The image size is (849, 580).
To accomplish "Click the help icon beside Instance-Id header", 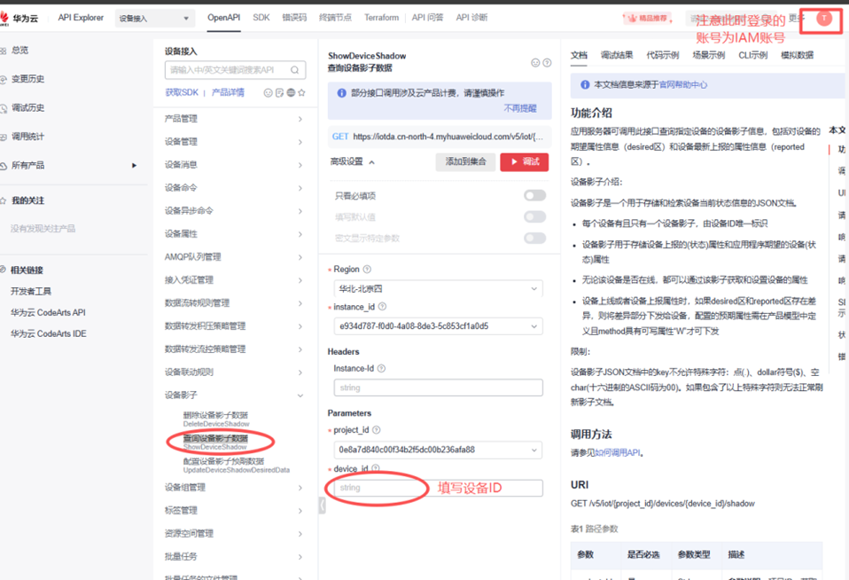I will click(x=381, y=369).
